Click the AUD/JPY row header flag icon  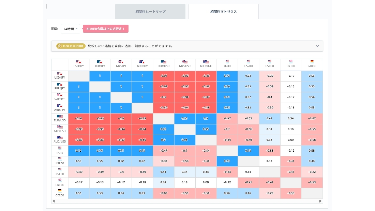59,106
